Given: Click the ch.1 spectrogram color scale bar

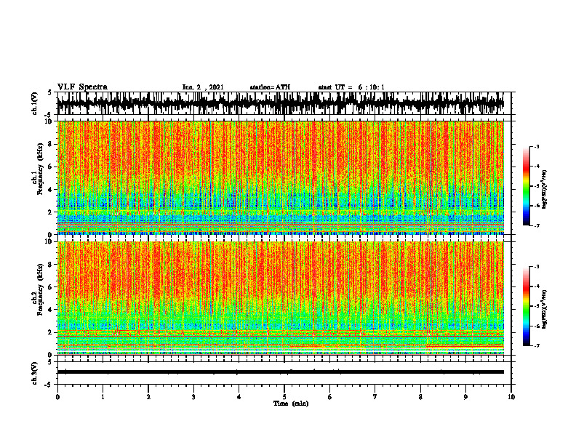Looking at the screenshot, I should [x=527, y=186].
